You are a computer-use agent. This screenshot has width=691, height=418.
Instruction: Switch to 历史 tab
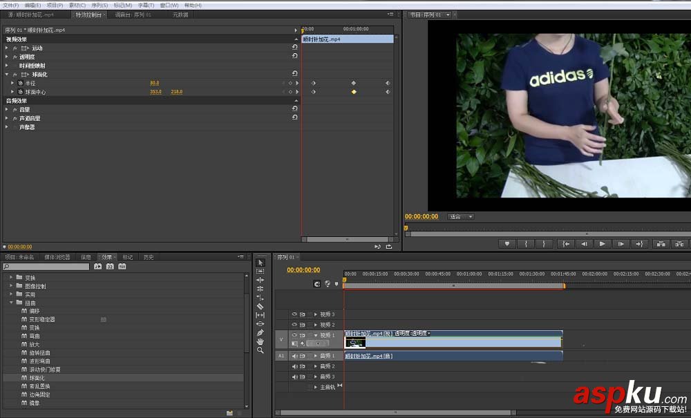(x=149, y=257)
